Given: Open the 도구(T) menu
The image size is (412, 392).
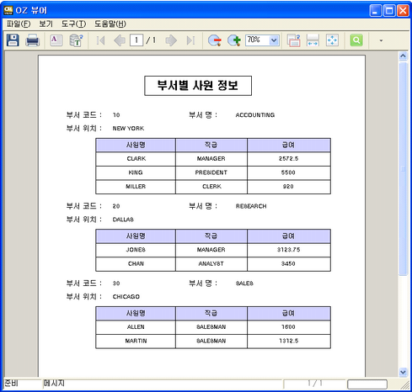Looking at the screenshot, I should tap(73, 24).
